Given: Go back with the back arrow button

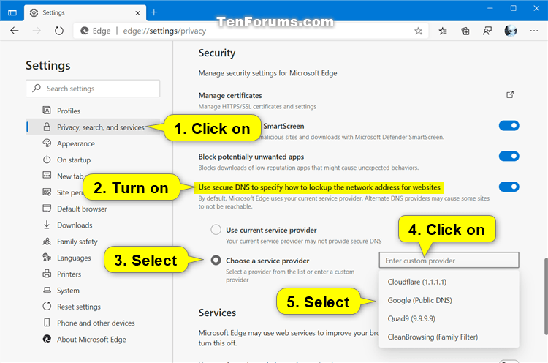Looking at the screenshot, I should pyautogui.click(x=15, y=31).
